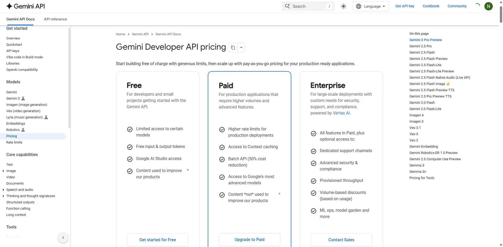This screenshot has width=503, height=247.
Task: Click the search magnifier icon
Action: tap(287, 6)
